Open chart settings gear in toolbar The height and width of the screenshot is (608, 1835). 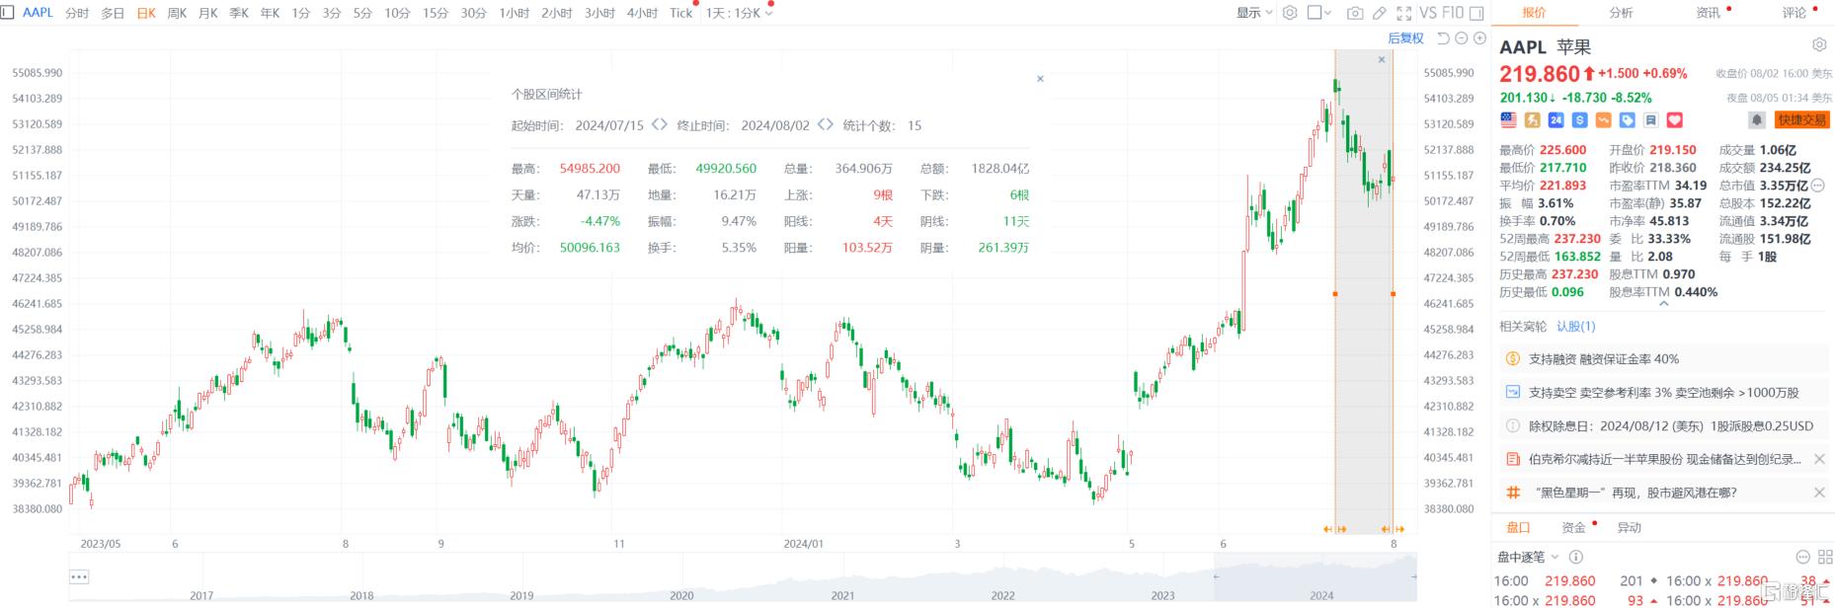click(x=1290, y=13)
